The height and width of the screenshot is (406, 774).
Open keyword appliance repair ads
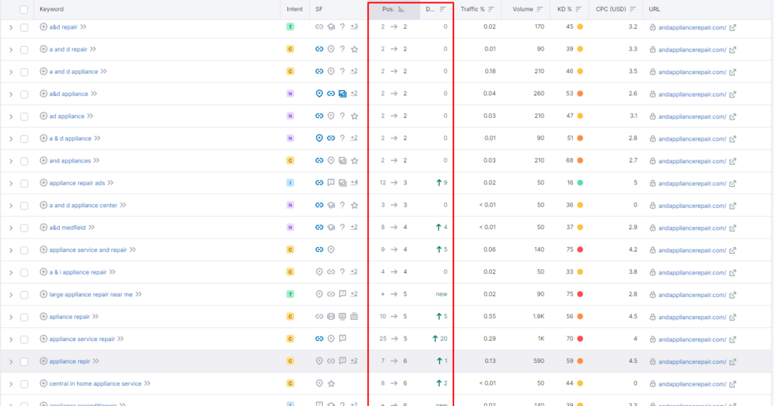[x=77, y=183]
